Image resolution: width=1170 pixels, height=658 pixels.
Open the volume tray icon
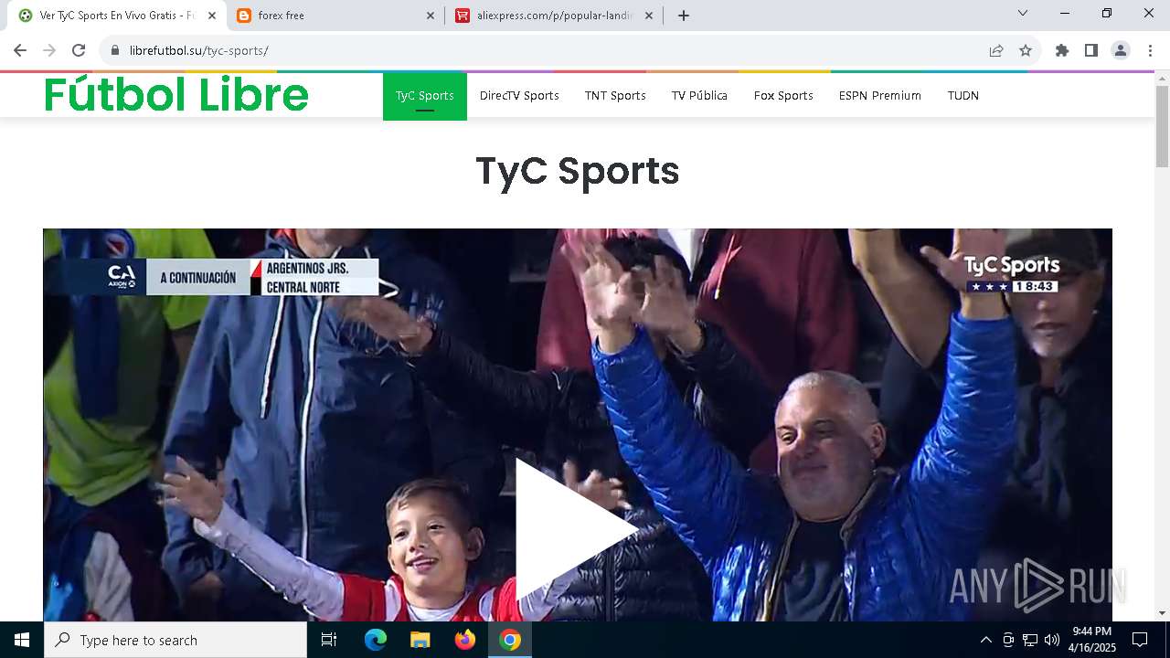[1051, 640]
